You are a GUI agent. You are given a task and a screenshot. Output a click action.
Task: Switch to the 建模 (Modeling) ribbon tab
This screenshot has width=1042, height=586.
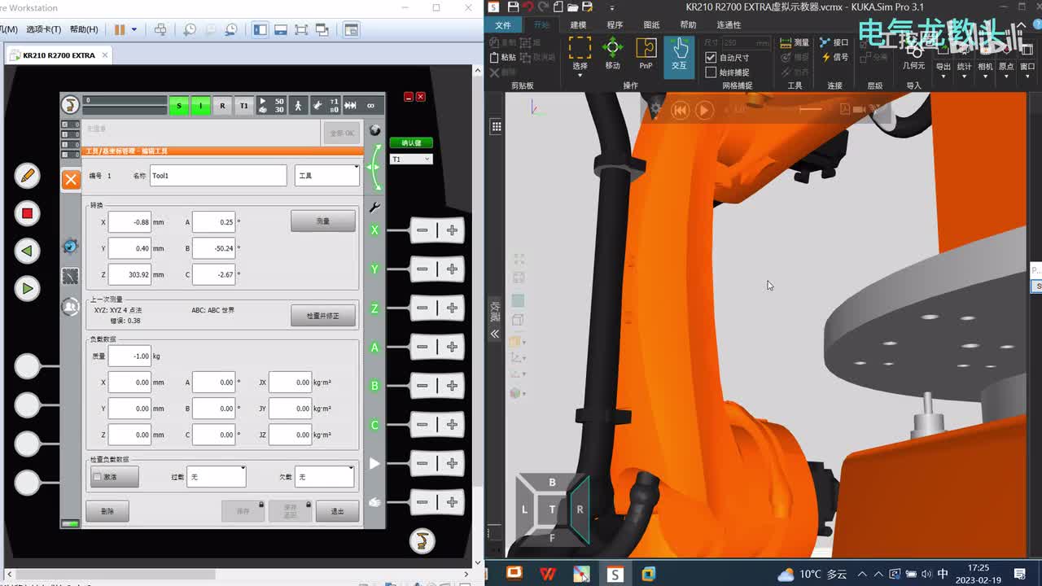point(578,24)
